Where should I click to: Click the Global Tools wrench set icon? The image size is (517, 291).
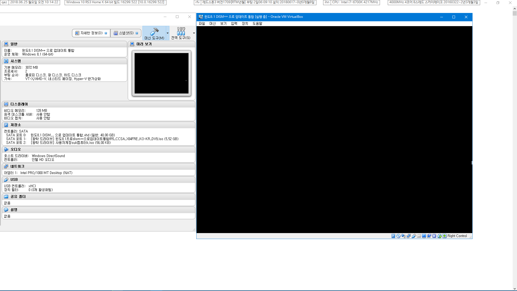(x=181, y=31)
